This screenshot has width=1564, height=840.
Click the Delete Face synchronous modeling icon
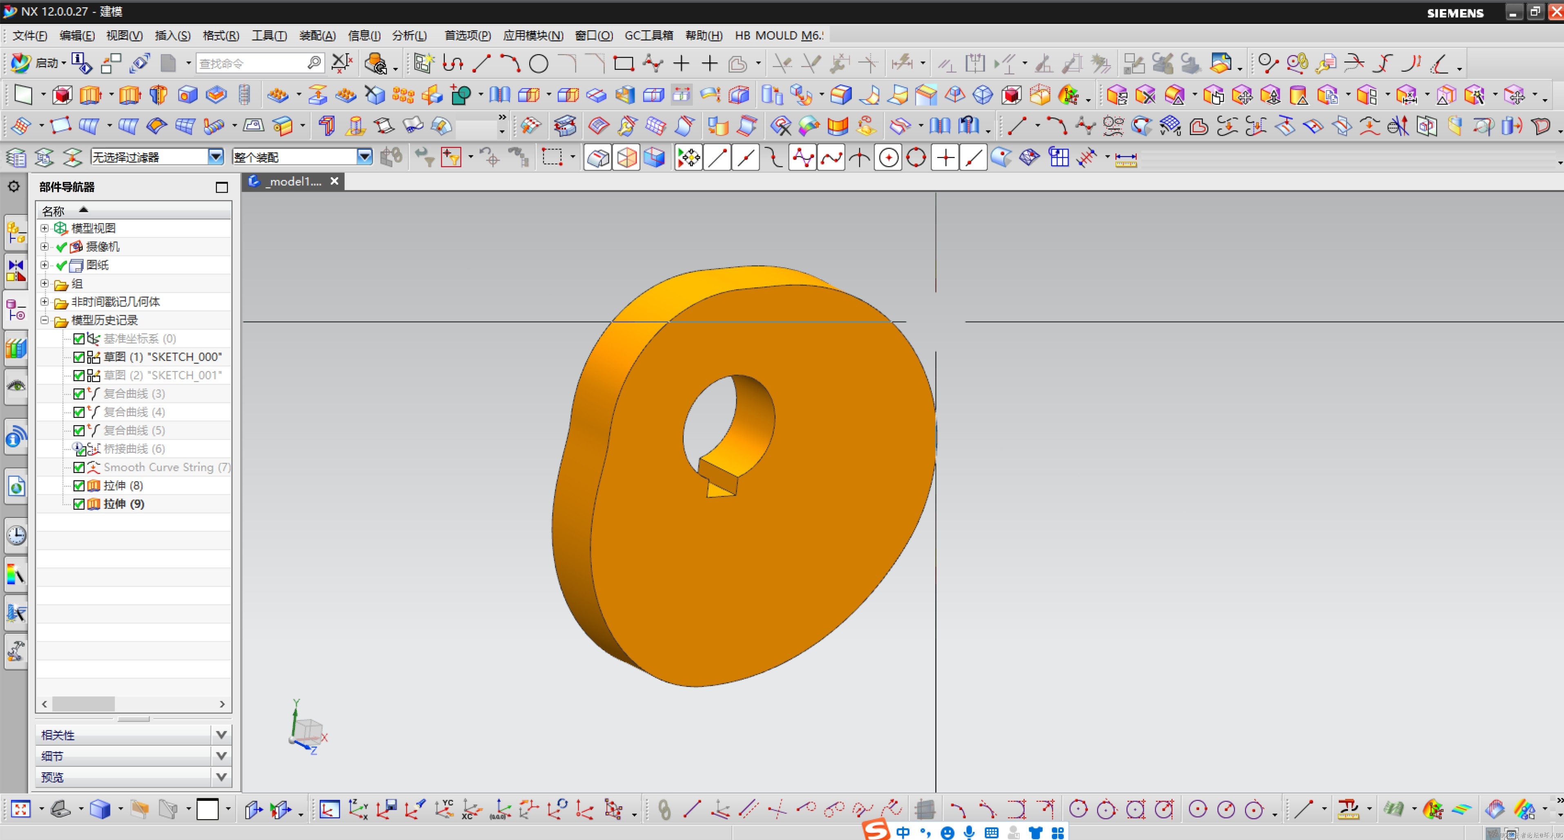[1146, 95]
